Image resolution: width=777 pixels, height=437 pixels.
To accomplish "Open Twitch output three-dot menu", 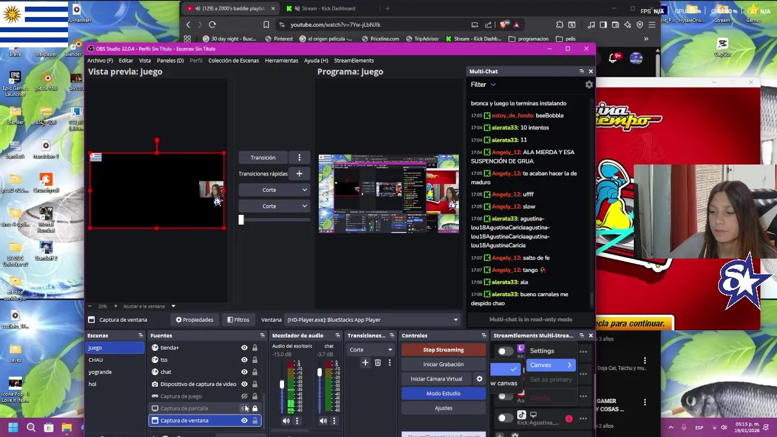I will 583,351.
